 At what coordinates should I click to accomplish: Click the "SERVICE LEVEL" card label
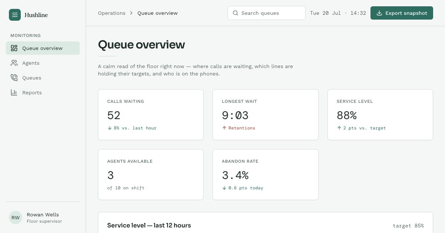point(355,101)
